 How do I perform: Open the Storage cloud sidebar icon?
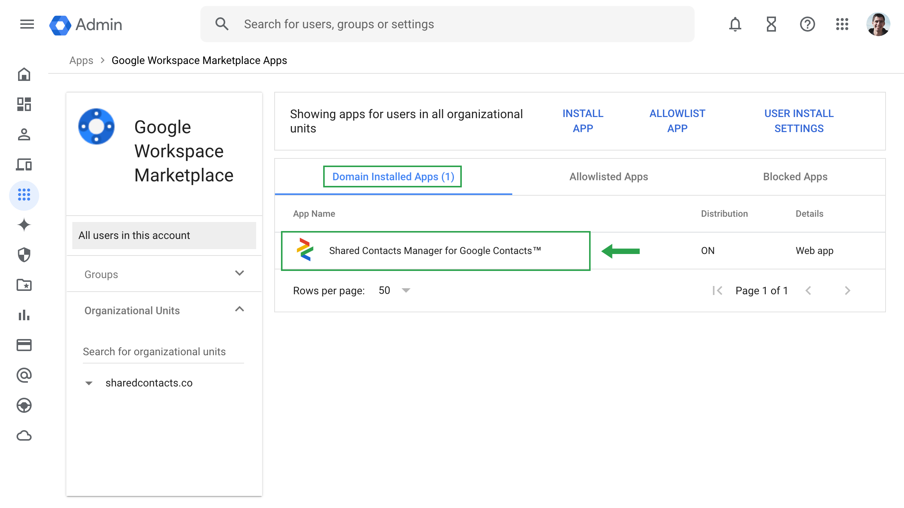click(x=24, y=435)
